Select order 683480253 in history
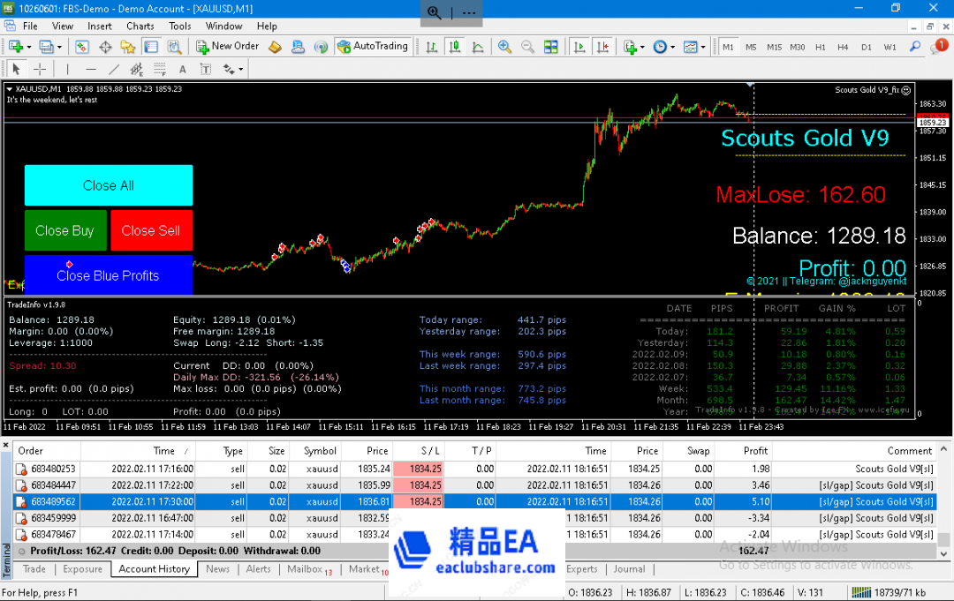Screen dimensions: 954x601 [x=54, y=469]
